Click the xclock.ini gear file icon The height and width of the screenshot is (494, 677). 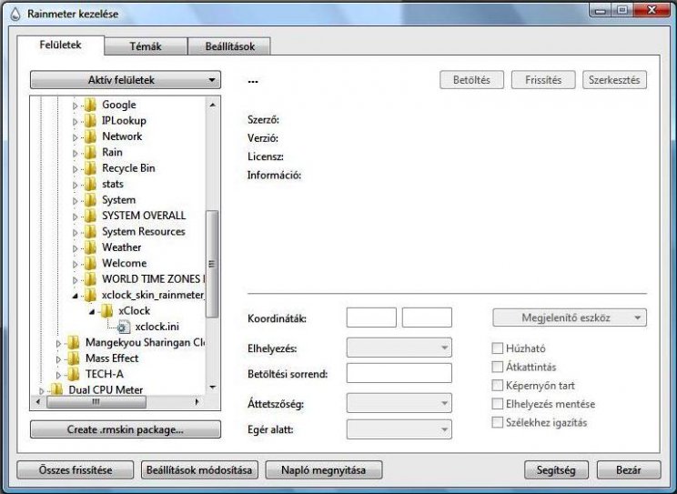coord(124,327)
